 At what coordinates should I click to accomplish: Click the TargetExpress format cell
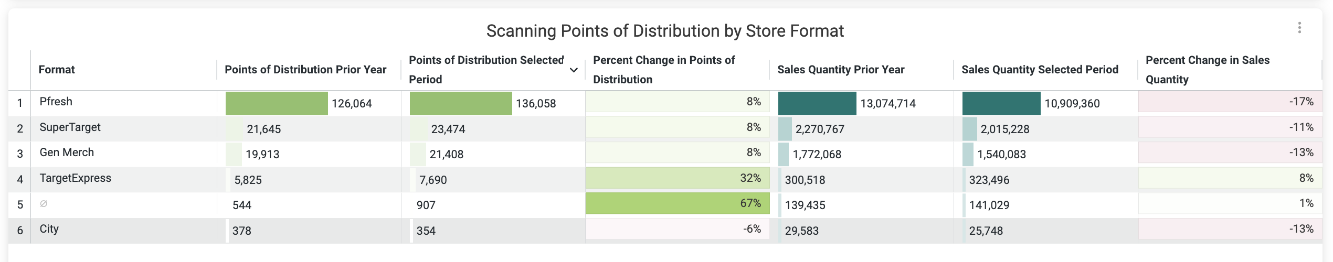[124, 178]
